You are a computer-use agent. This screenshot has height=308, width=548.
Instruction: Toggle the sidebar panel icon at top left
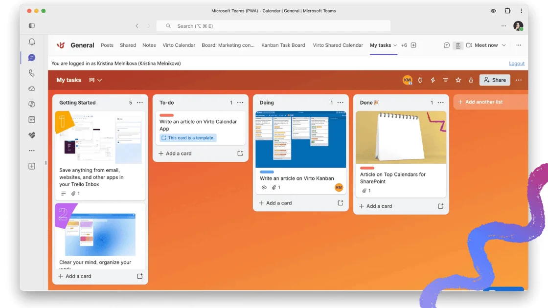click(32, 25)
